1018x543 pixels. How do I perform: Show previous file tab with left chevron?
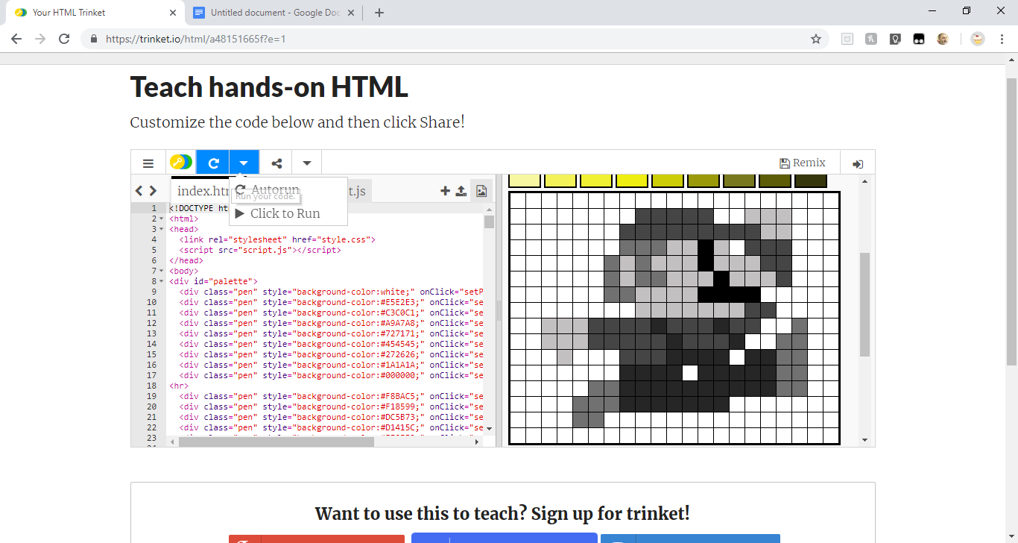coord(139,191)
